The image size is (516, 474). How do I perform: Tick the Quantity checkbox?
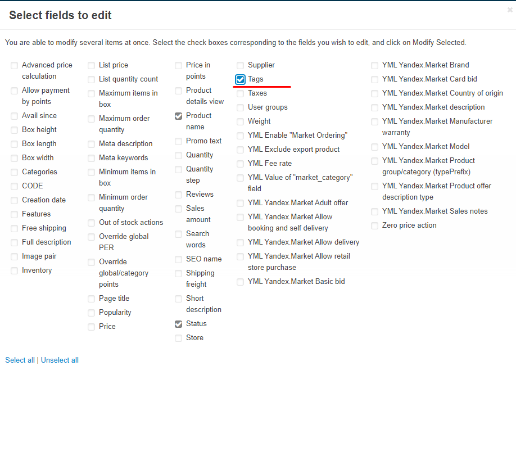pos(178,155)
